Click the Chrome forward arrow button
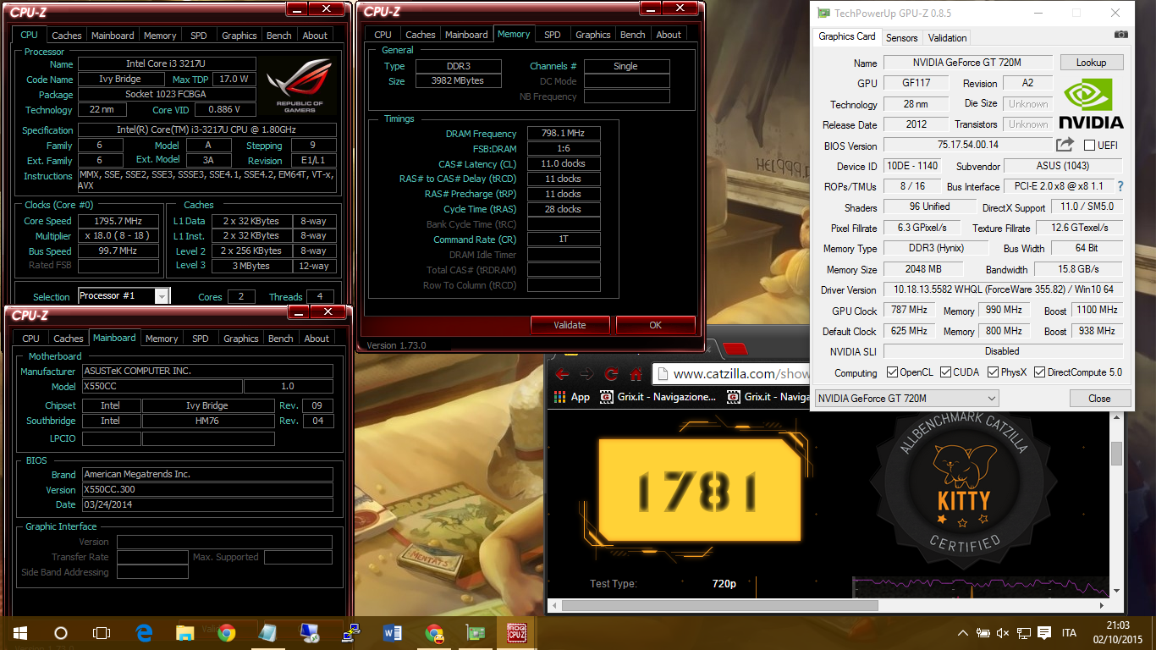 pyautogui.click(x=586, y=374)
